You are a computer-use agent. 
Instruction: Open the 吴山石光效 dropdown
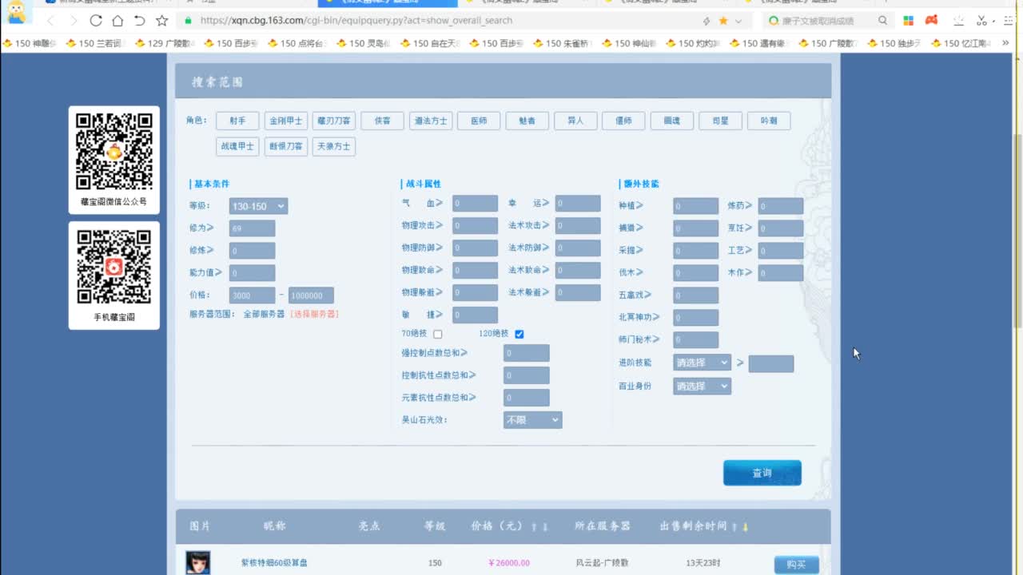532,419
